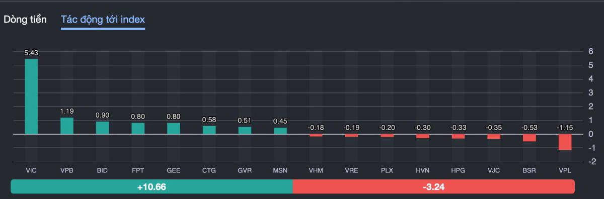Click the BSR ticker label

tap(530, 171)
